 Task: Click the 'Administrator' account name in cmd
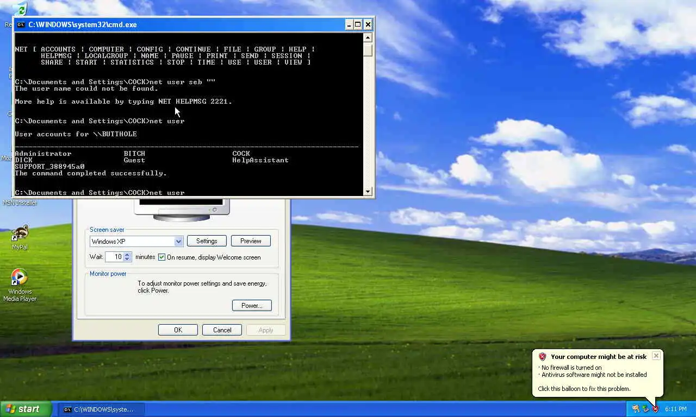point(43,154)
